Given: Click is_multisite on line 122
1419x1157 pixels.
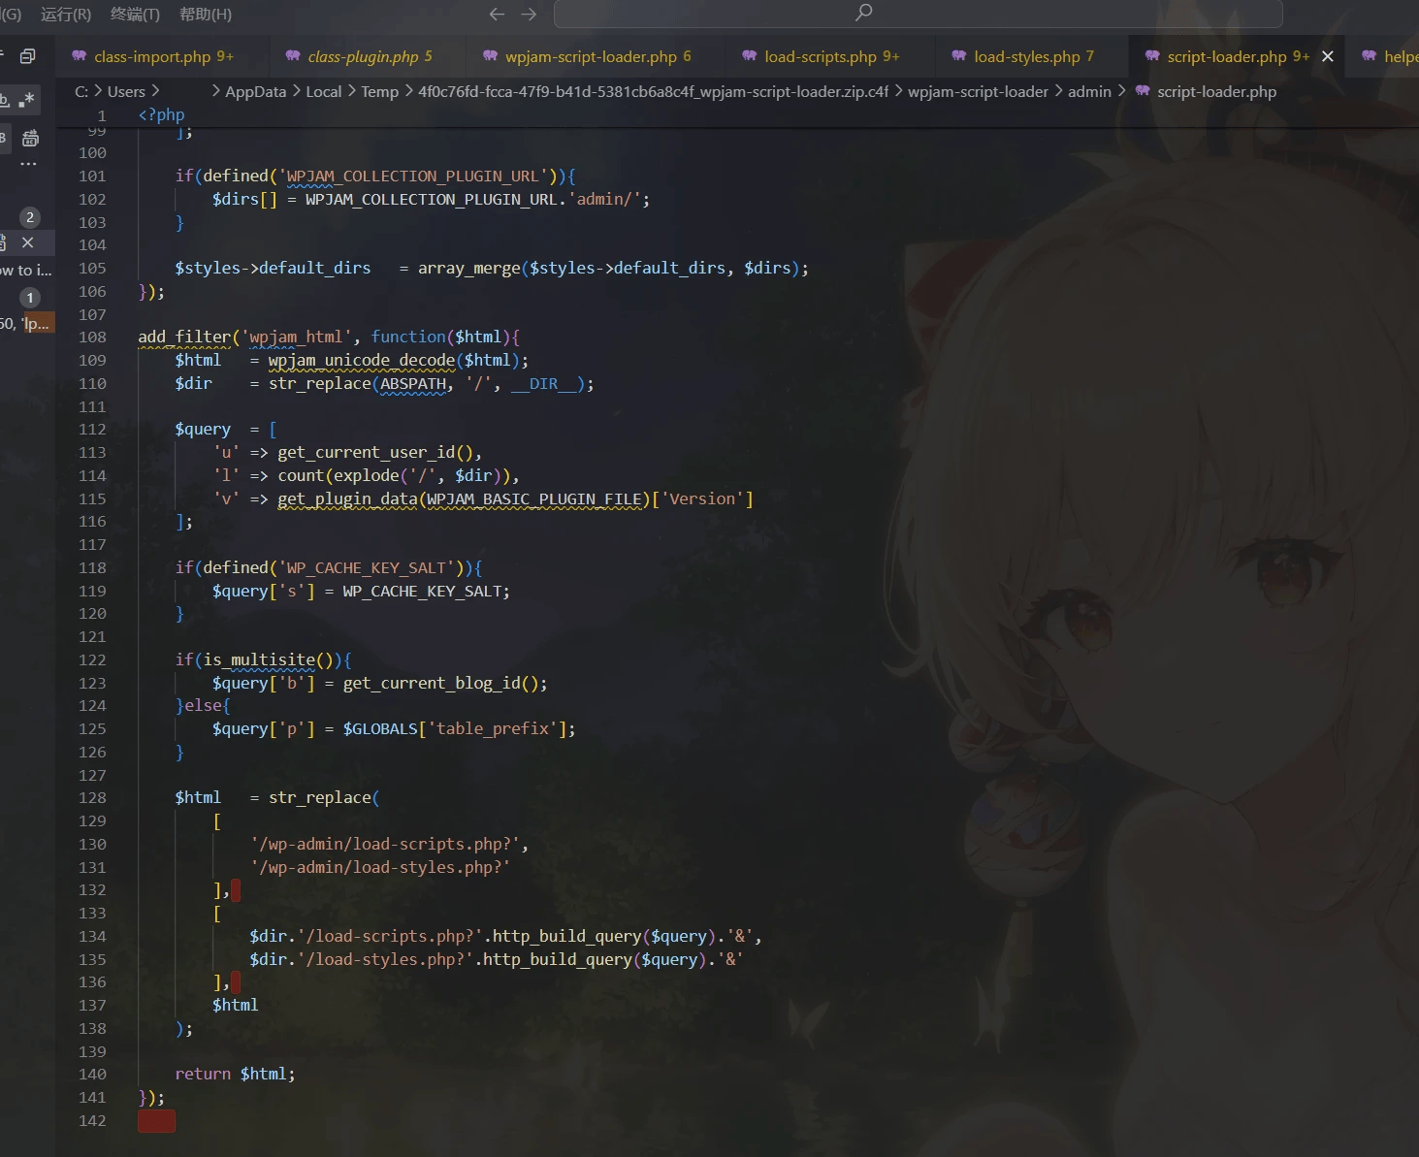Looking at the screenshot, I should click(x=259, y=660).
